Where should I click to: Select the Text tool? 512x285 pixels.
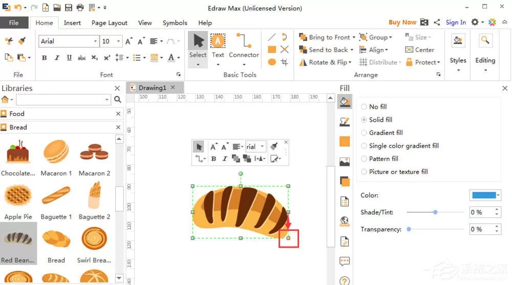[218, 46]
